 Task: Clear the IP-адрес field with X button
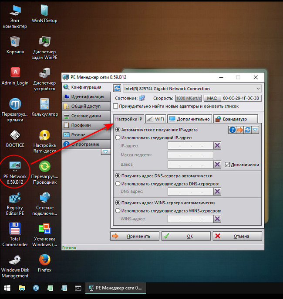(217, 146)
